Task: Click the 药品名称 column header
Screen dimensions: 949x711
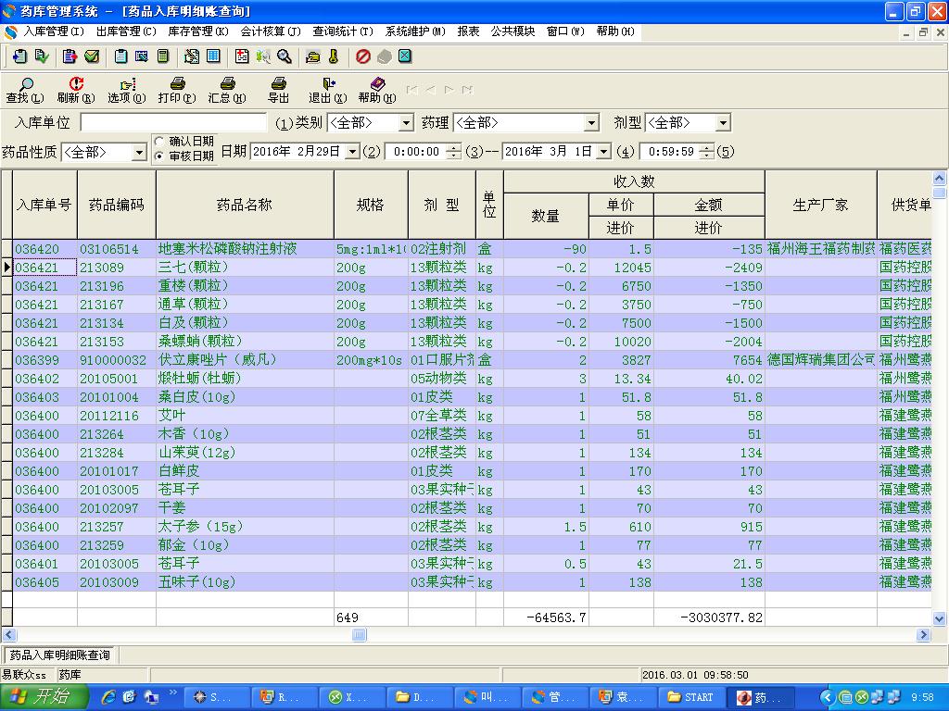Action: (245, 205)
